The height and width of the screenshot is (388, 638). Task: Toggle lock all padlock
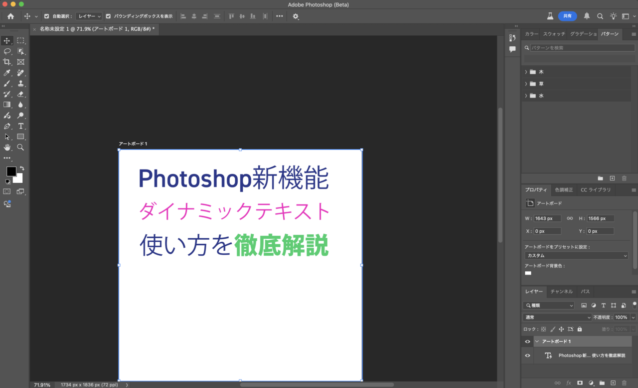579,329
